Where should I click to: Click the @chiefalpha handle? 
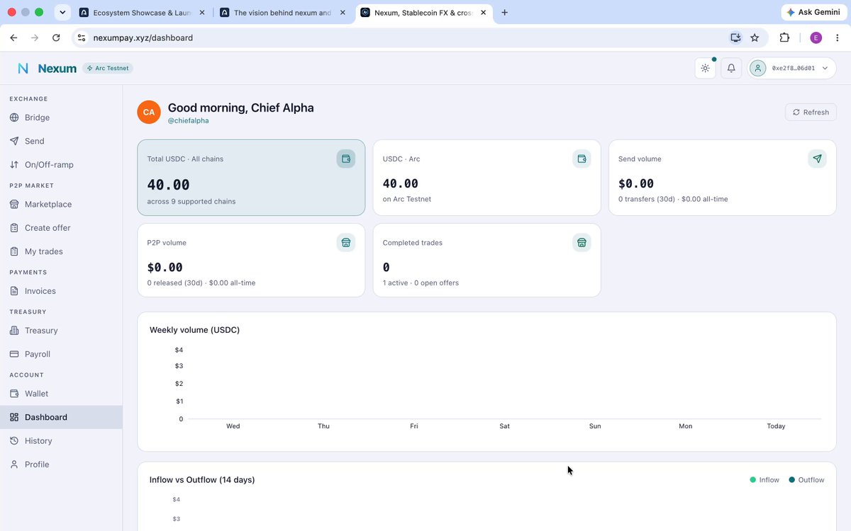click(x=188, y=121)
